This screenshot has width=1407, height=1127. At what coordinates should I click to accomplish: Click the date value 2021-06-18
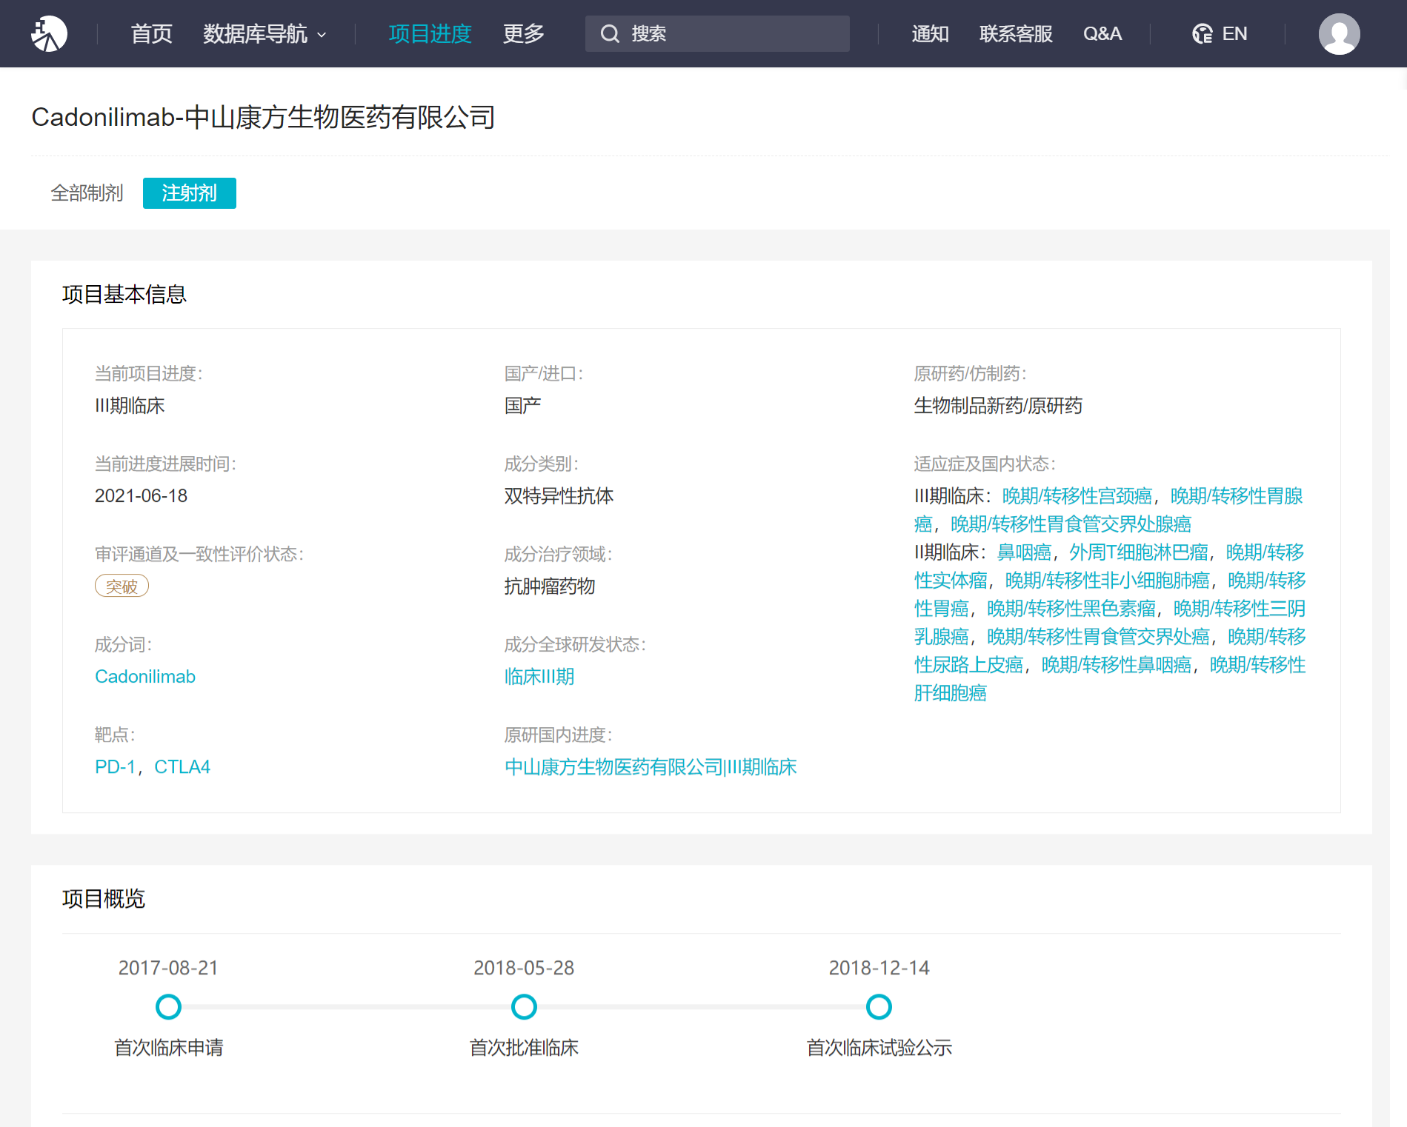click(x=141, y=495)
